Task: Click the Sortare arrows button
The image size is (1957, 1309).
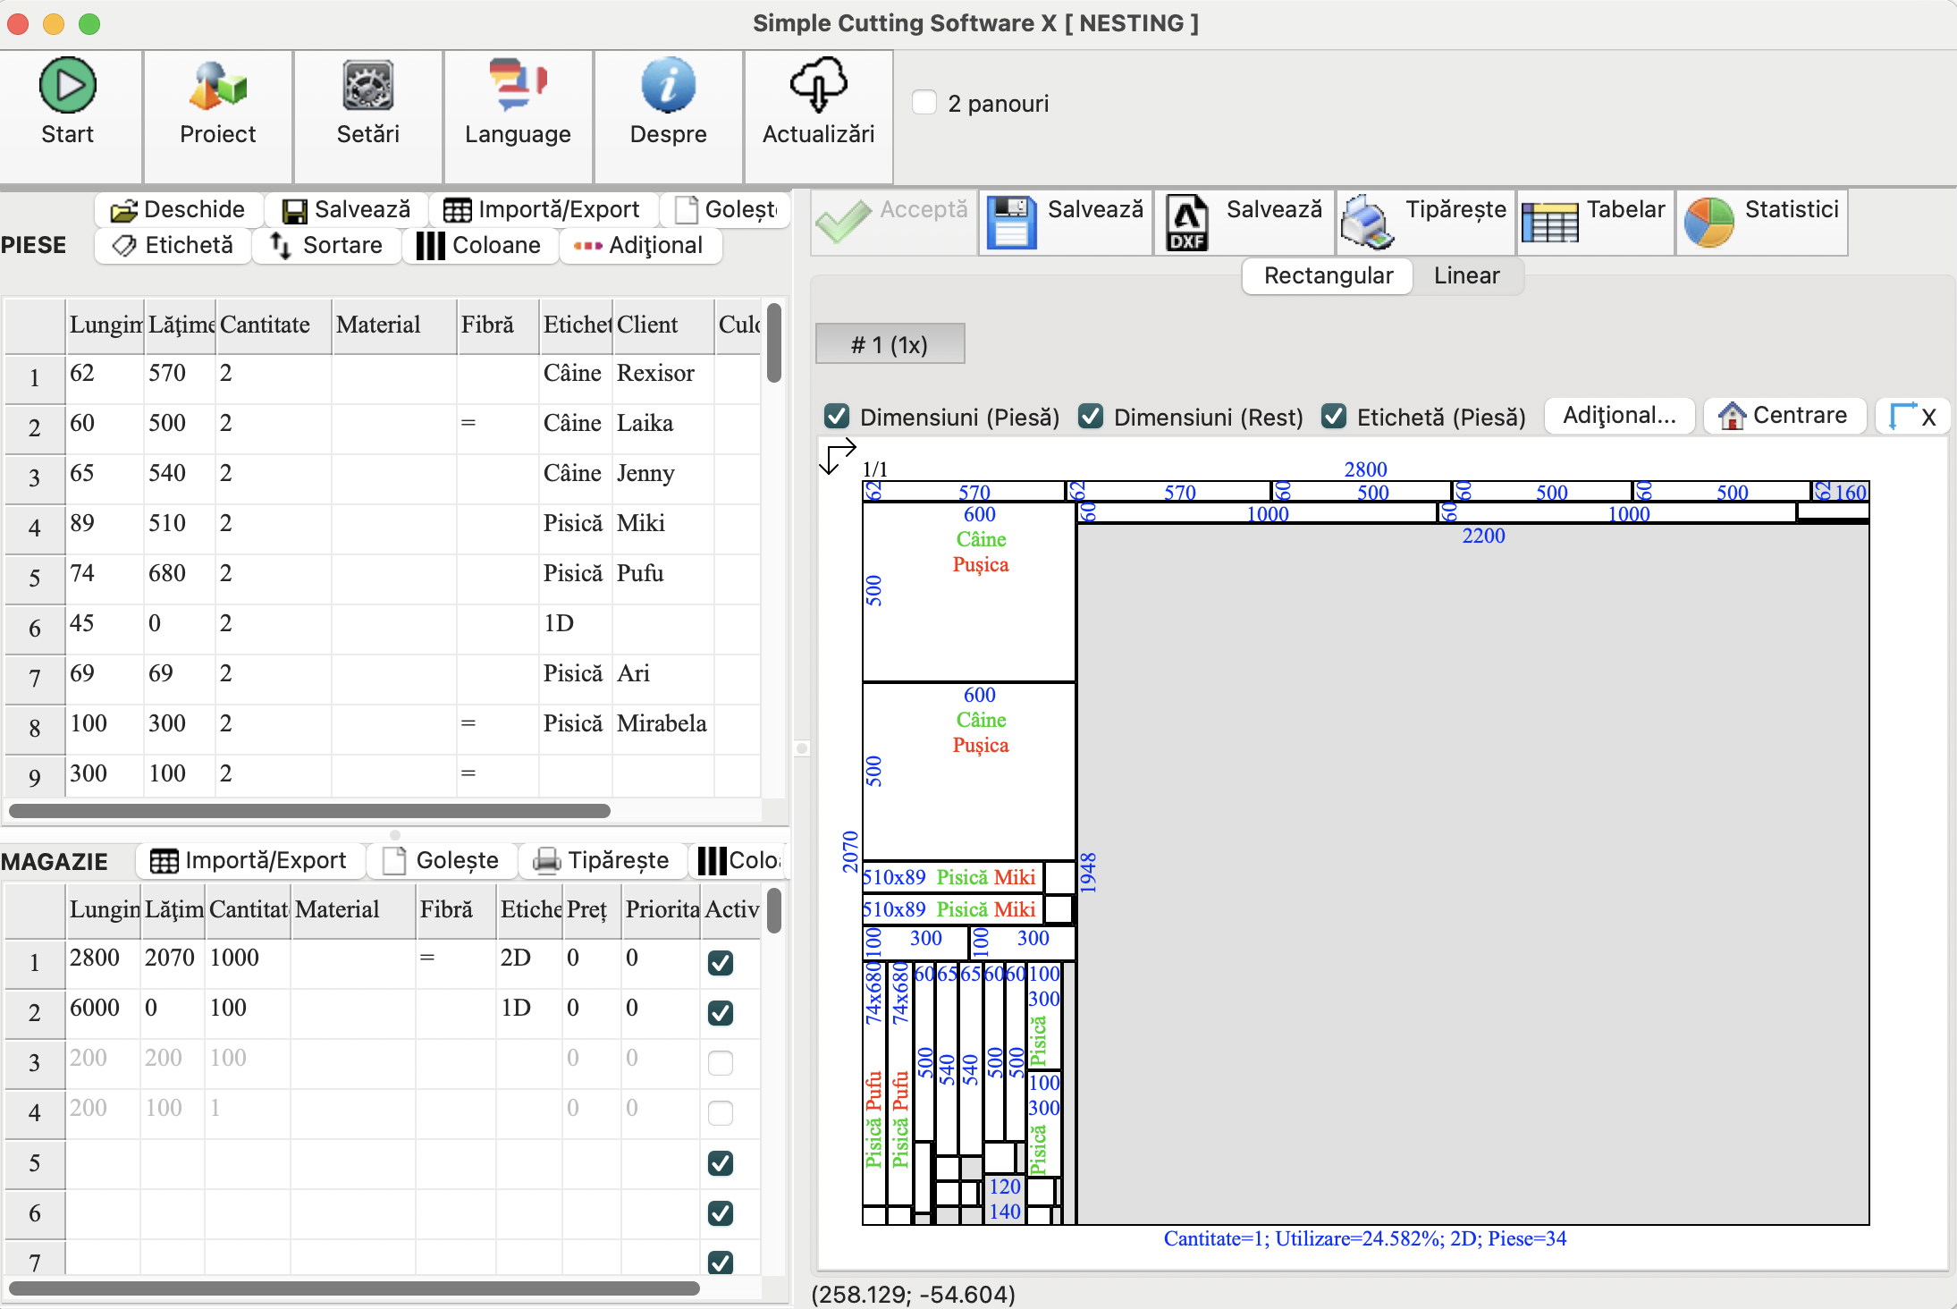Action: click(325, 245)
